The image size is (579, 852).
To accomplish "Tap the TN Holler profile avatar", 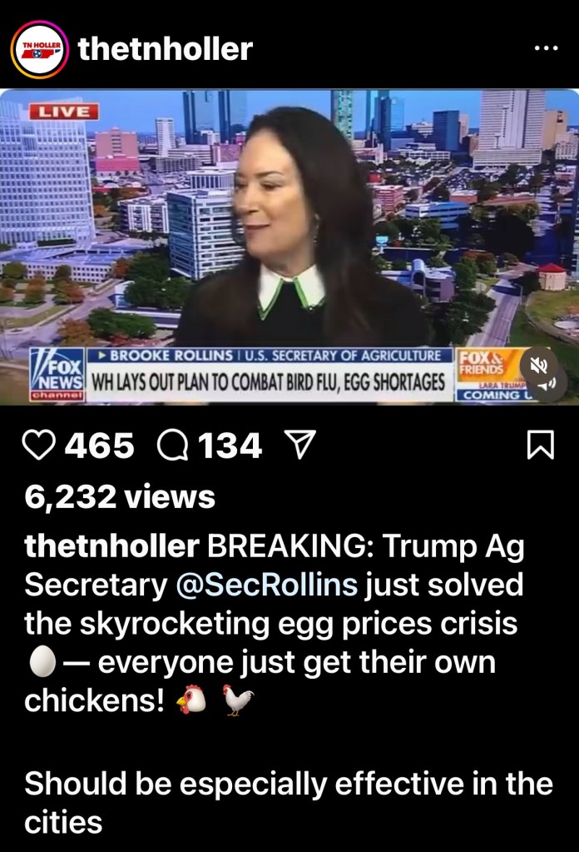I will click(x=40, y=49).
